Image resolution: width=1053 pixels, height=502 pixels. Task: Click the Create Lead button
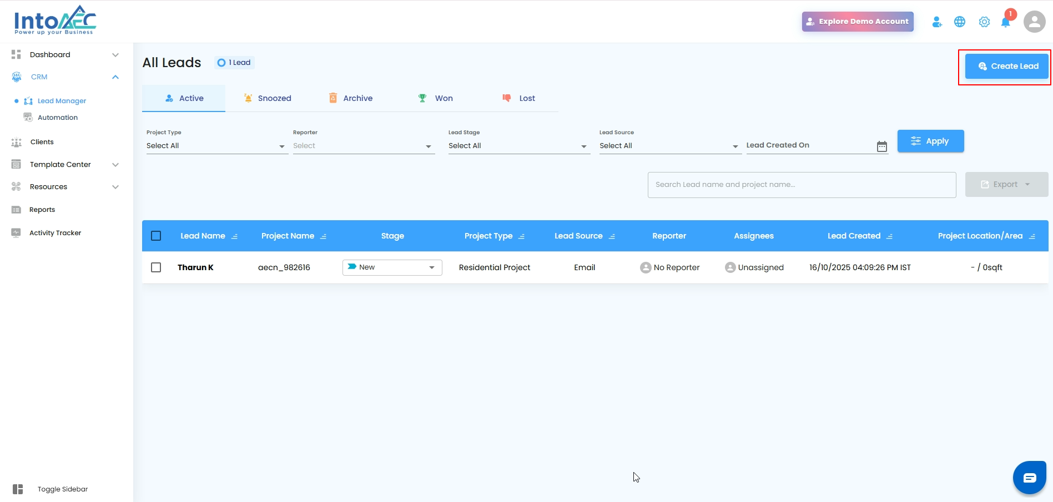pos(1006,66)
